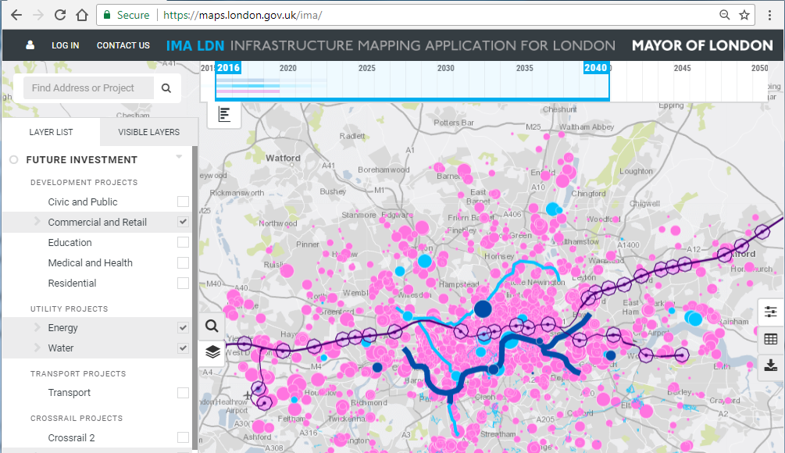Focus the Find Address or Project field
This screenshot has width=785, height=453.
(x=88, y=88)
